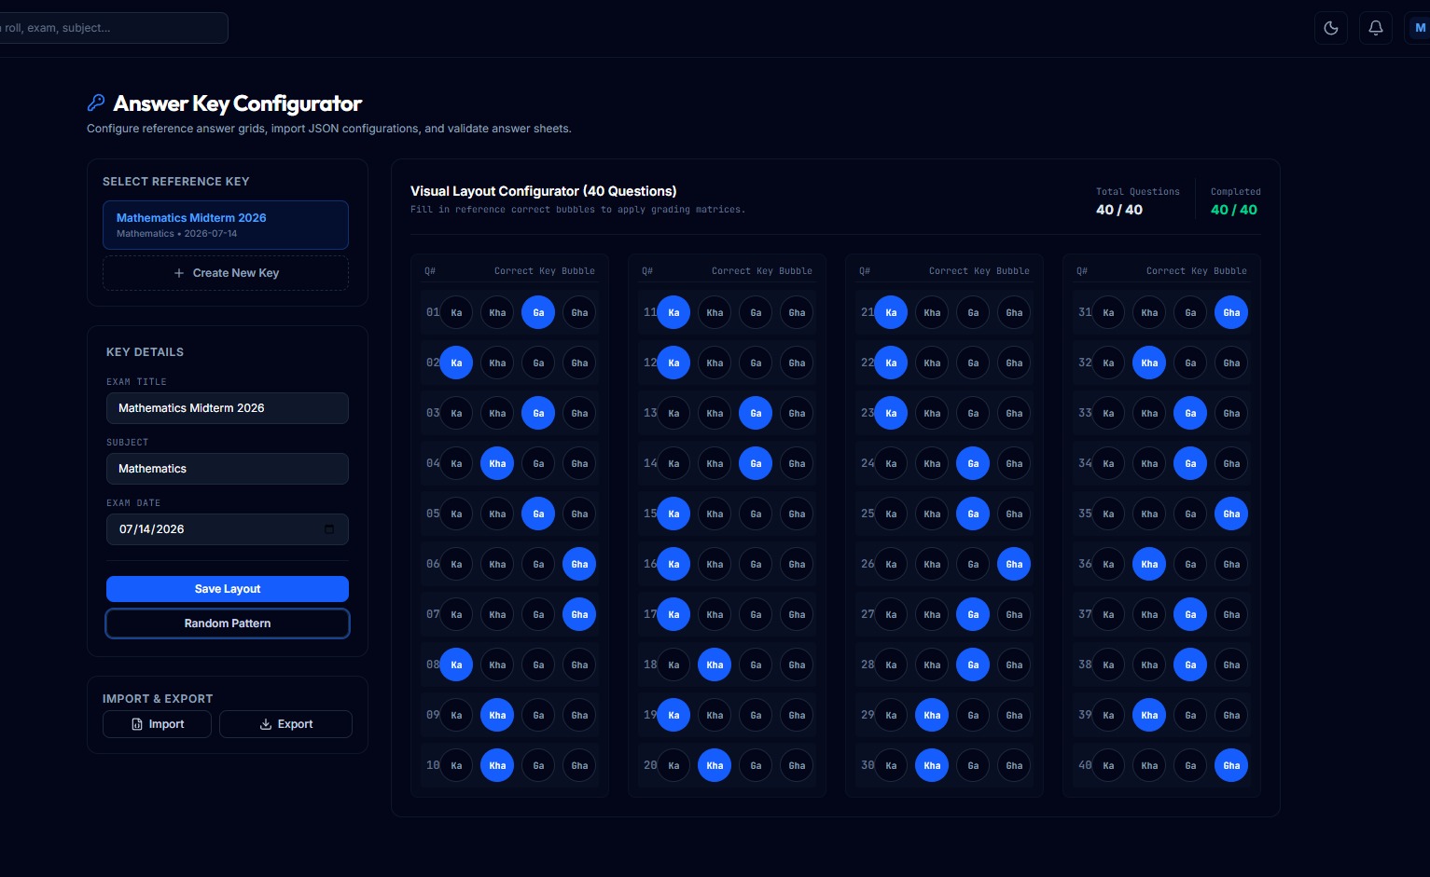This screenshot has height=877, width=1430.
Task: Select Ga bubble for question 22
Action: point(973,363)
